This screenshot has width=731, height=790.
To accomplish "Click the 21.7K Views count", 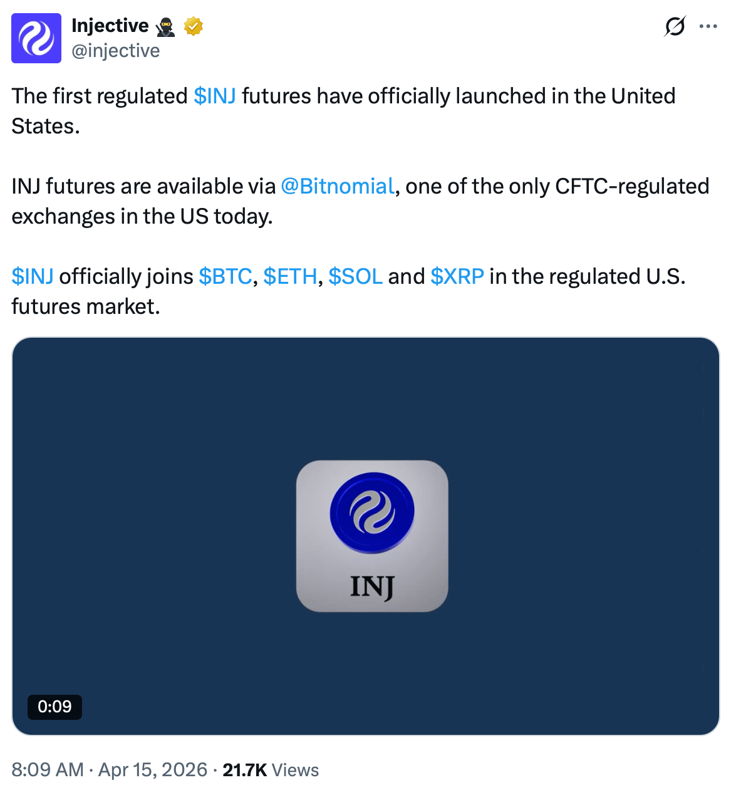I will click(x=271, y=770).
